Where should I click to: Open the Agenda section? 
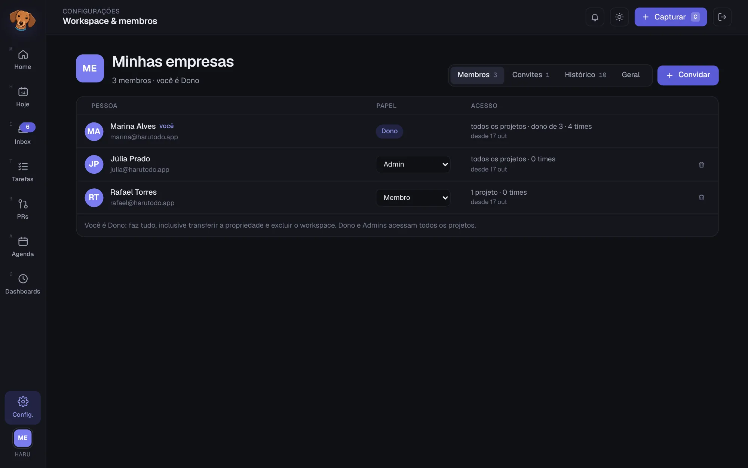23,247
